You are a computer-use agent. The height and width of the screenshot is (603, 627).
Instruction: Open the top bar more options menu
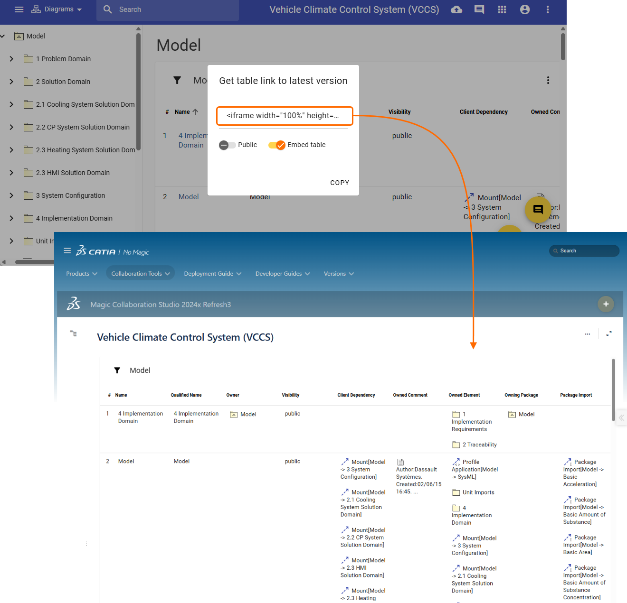(x=548, y=9)
